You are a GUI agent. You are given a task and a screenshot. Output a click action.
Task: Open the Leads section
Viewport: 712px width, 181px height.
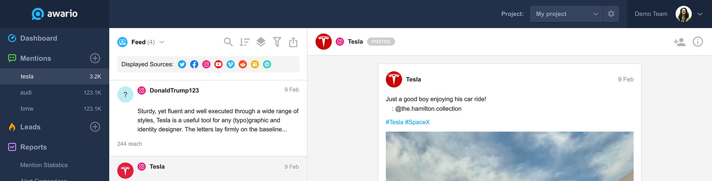(x=30, y=127)
